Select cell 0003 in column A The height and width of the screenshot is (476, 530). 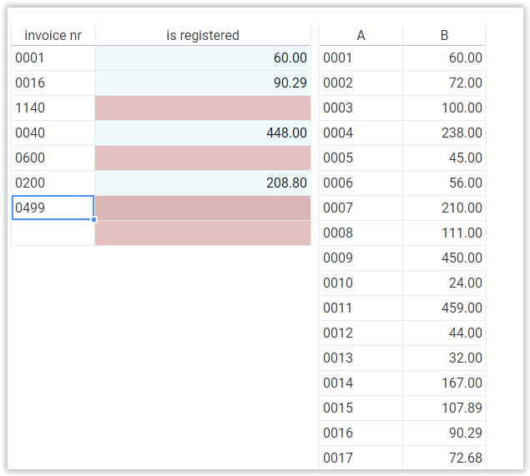pyautogui.click(x=361, y=108)
